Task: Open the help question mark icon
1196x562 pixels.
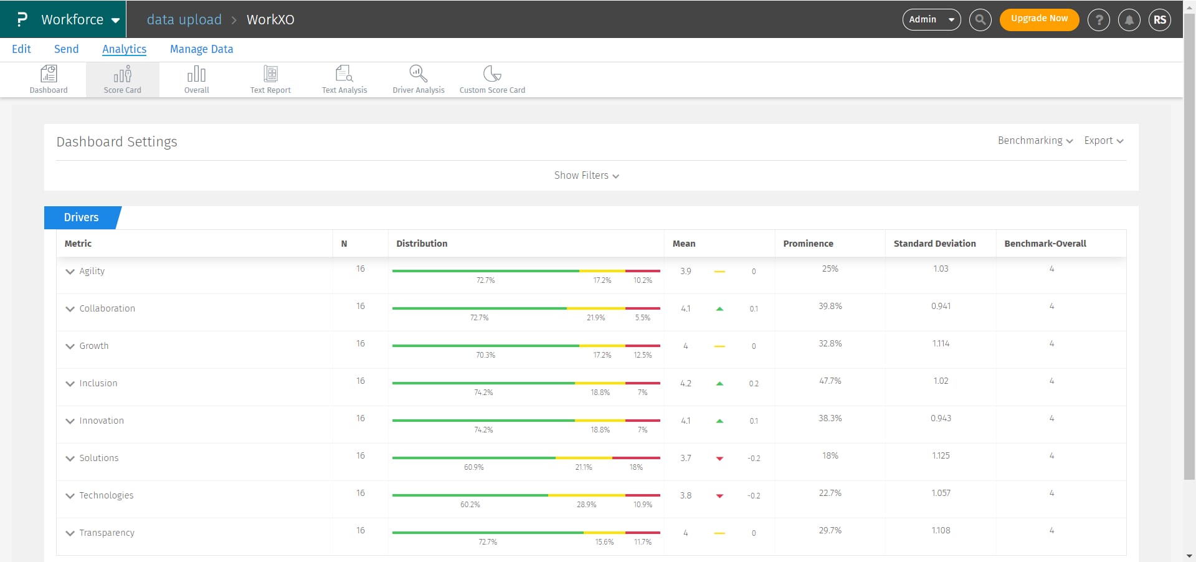Action: 1098,19
